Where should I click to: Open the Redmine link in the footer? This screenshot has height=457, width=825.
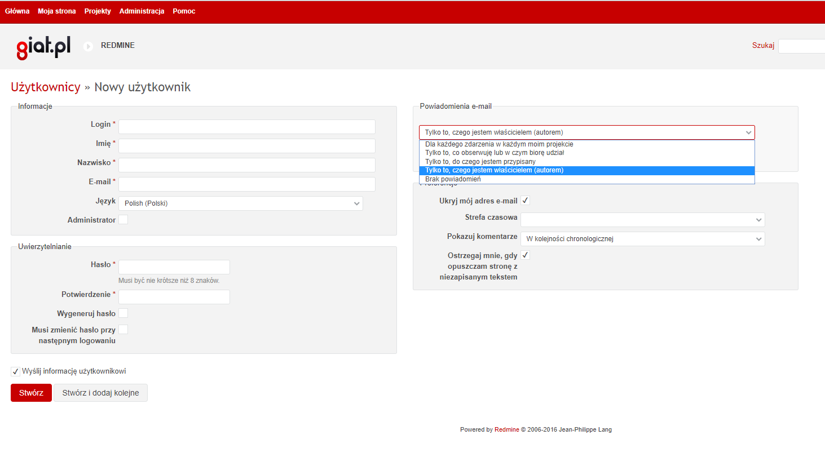(507, 429)
